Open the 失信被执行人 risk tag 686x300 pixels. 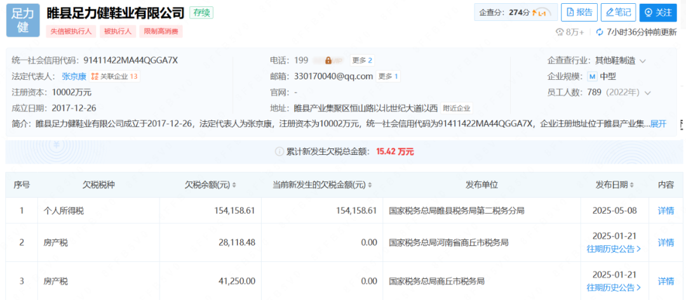[x=72, y=31]
